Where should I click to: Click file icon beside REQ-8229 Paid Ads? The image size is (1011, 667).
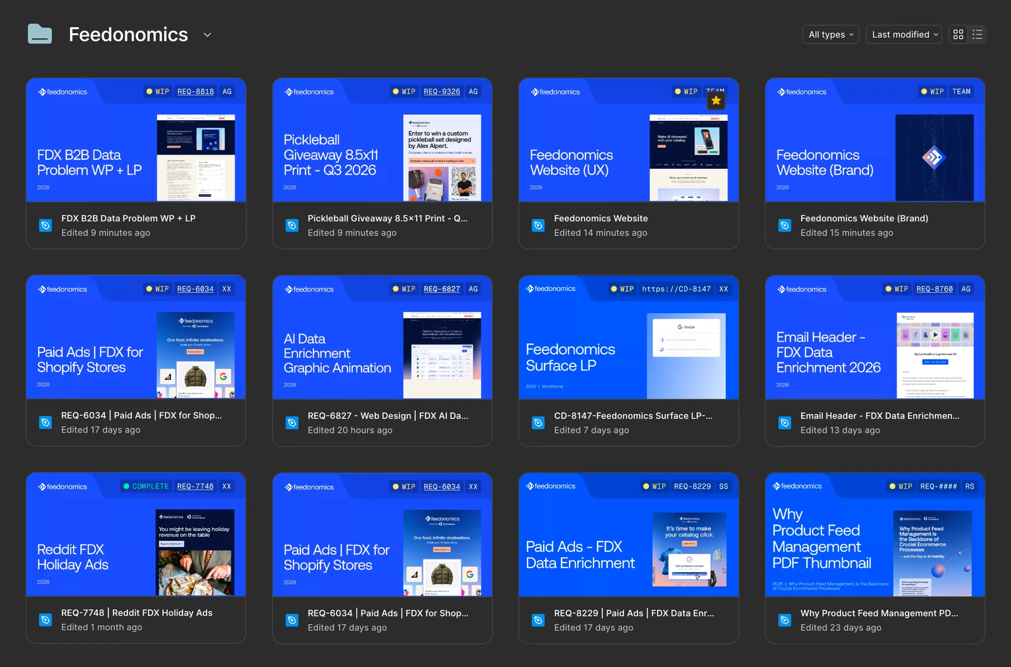pos(538,620)
